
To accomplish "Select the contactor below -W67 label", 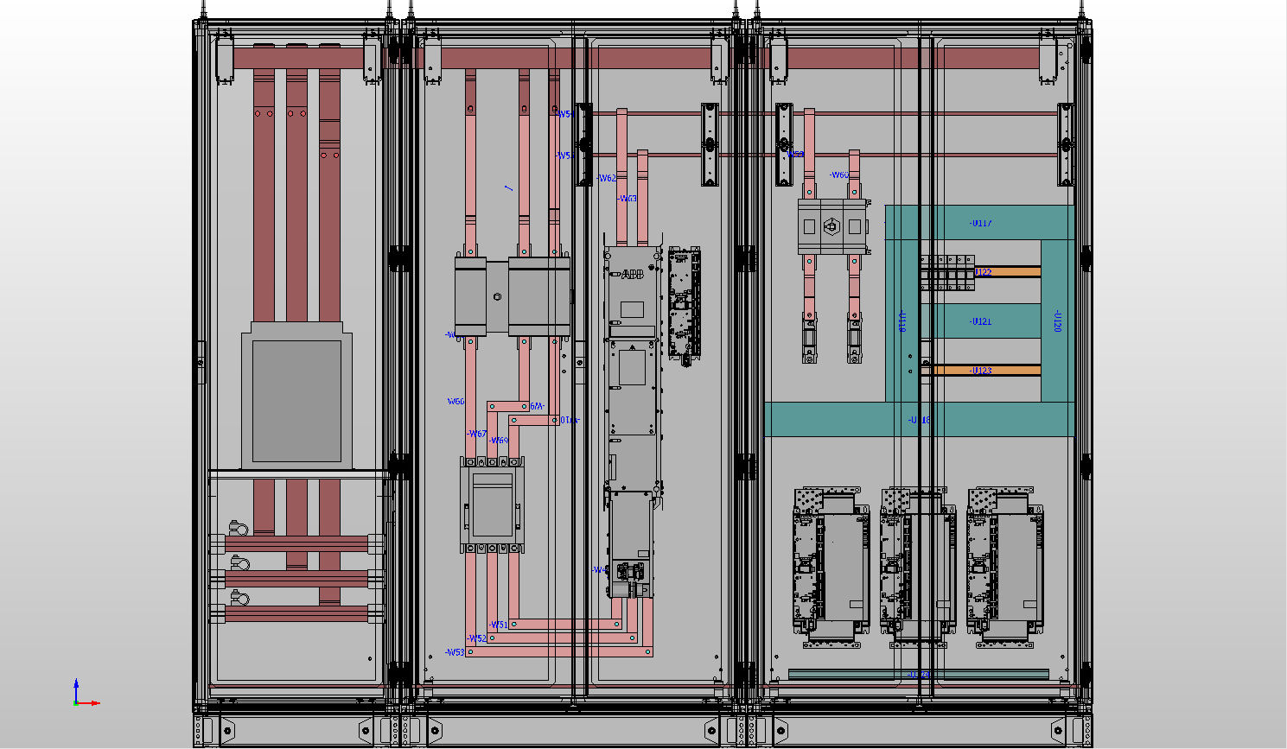I will pyautogui.click(x=492, y=505).
